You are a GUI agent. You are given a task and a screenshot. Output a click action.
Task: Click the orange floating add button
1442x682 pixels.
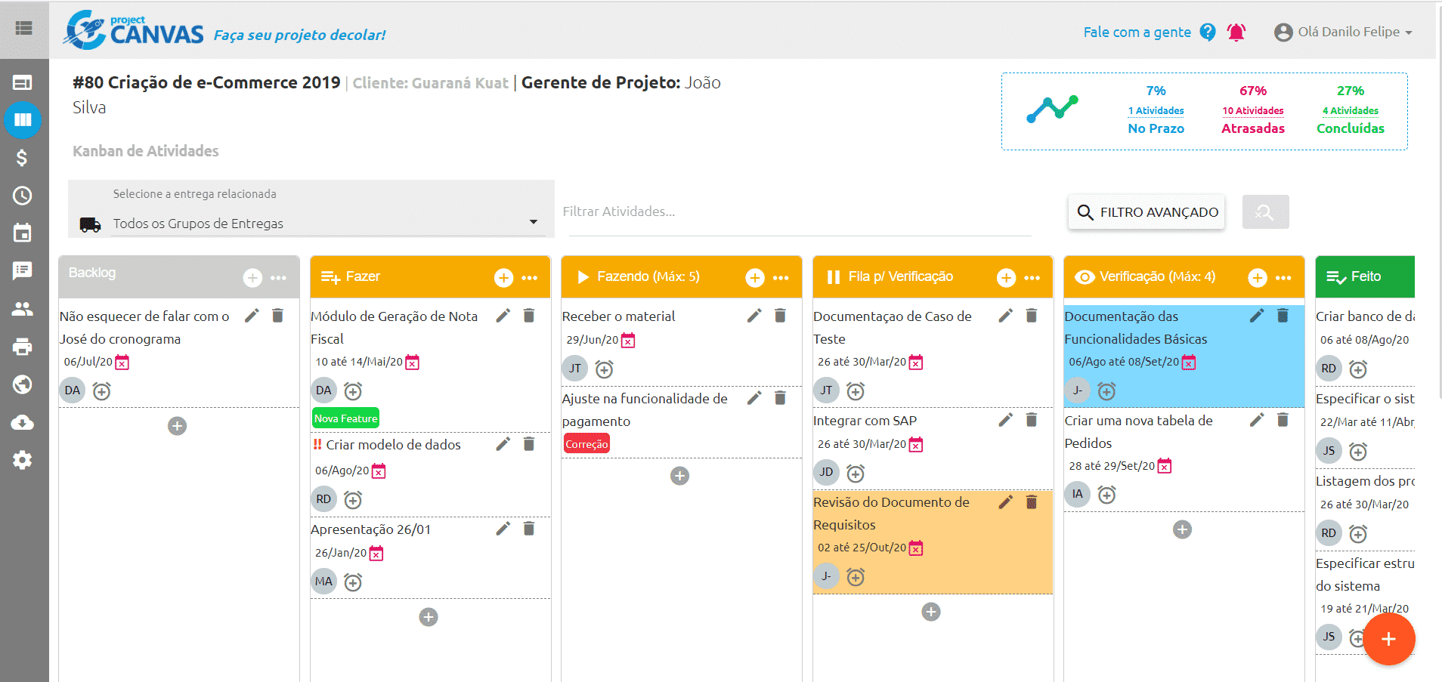click(1388, 639)
